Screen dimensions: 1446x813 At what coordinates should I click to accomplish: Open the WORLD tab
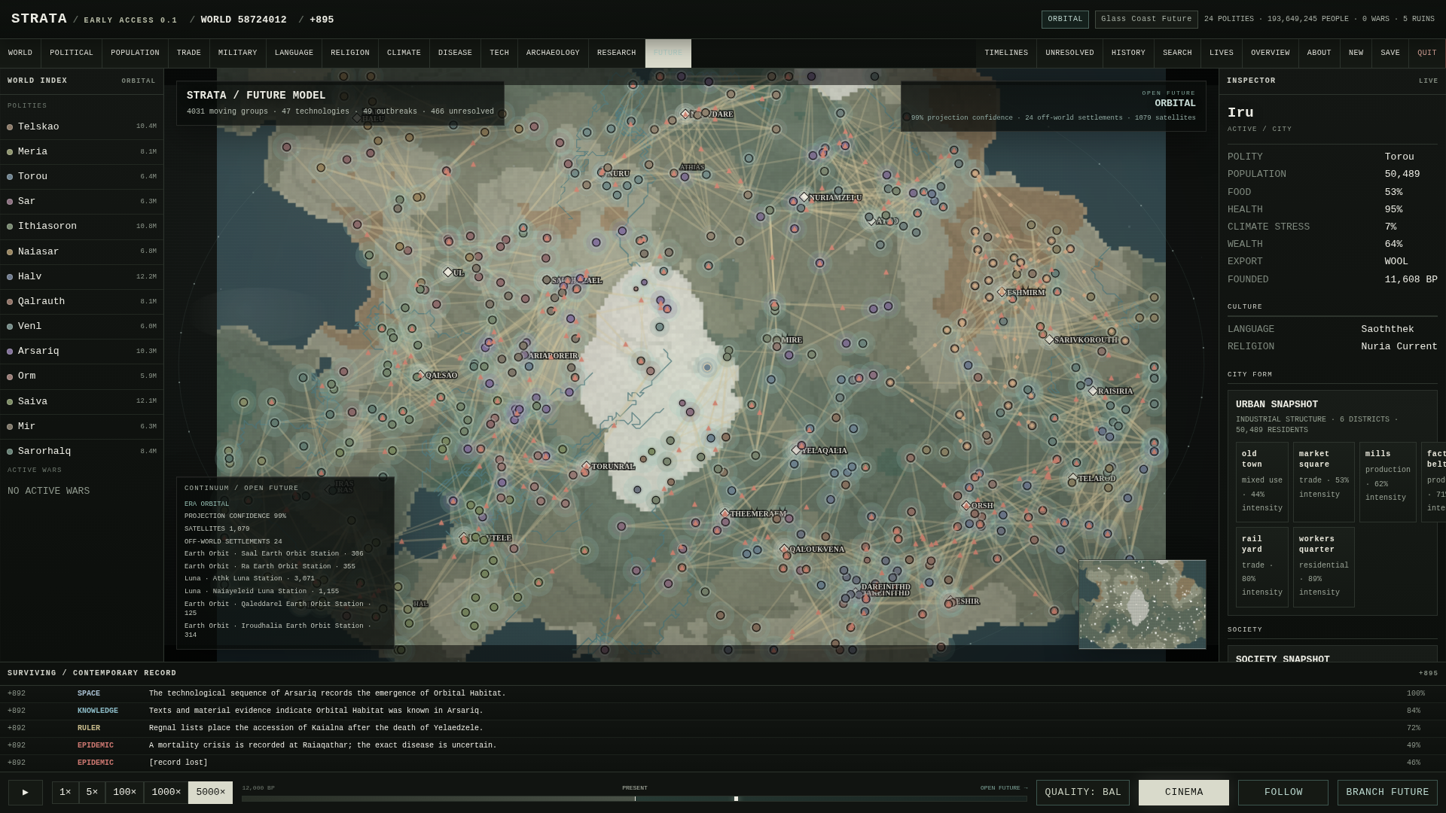(20, 53)
